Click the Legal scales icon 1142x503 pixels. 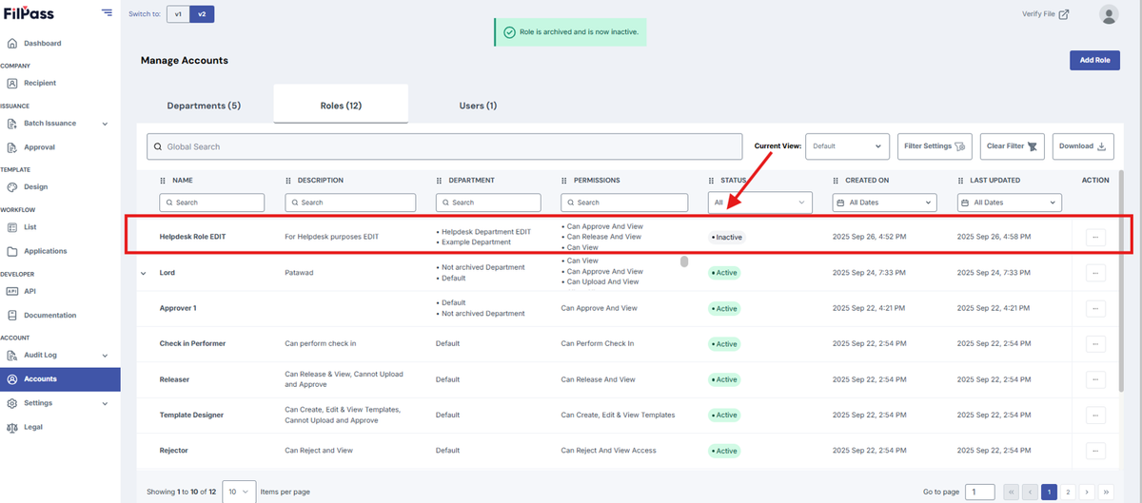point(12,428)
